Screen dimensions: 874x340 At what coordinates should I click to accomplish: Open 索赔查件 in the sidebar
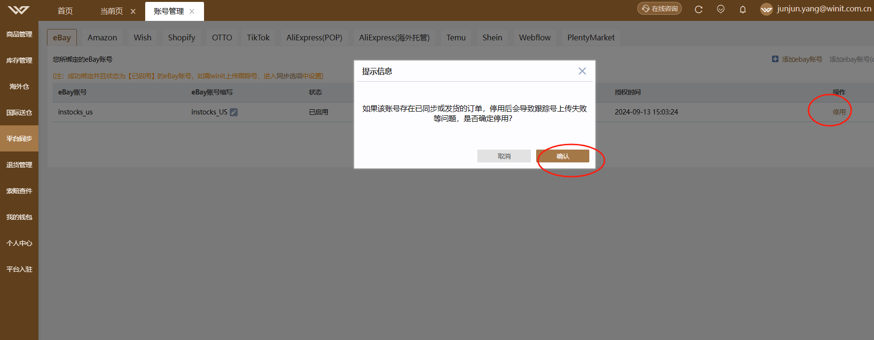click(19, 191)
